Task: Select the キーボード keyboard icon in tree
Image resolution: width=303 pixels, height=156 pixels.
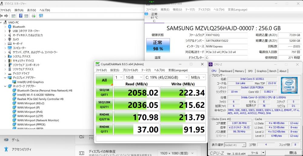Action: [x=10, y=44]
